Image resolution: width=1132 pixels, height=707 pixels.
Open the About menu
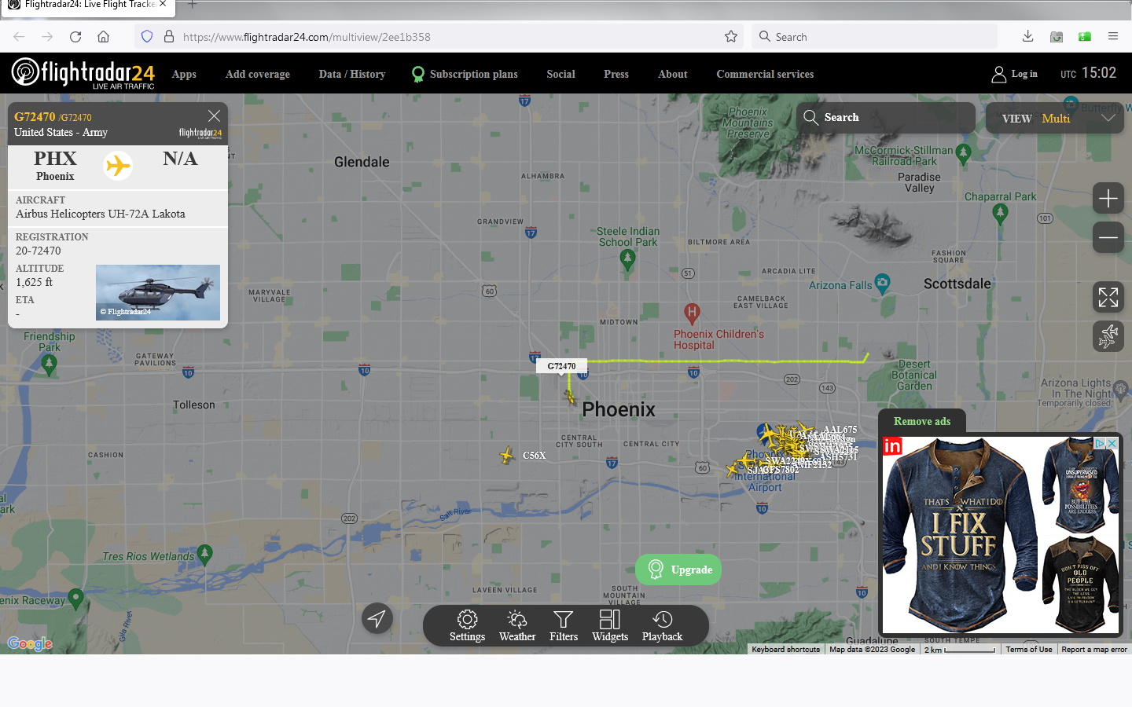click(x=673, y=74)
